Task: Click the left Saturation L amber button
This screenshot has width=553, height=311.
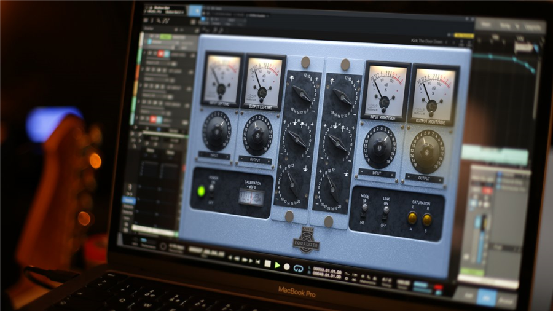Action: point(412,218)
